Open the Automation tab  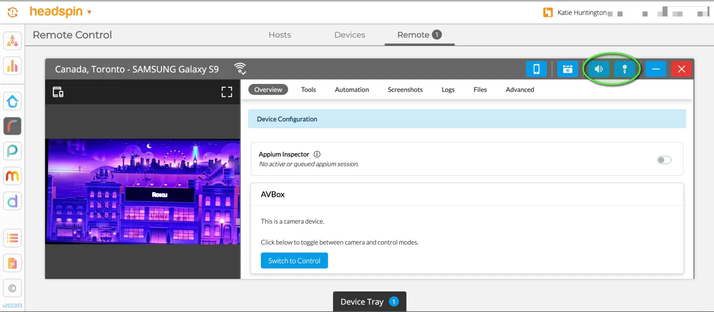352,89
